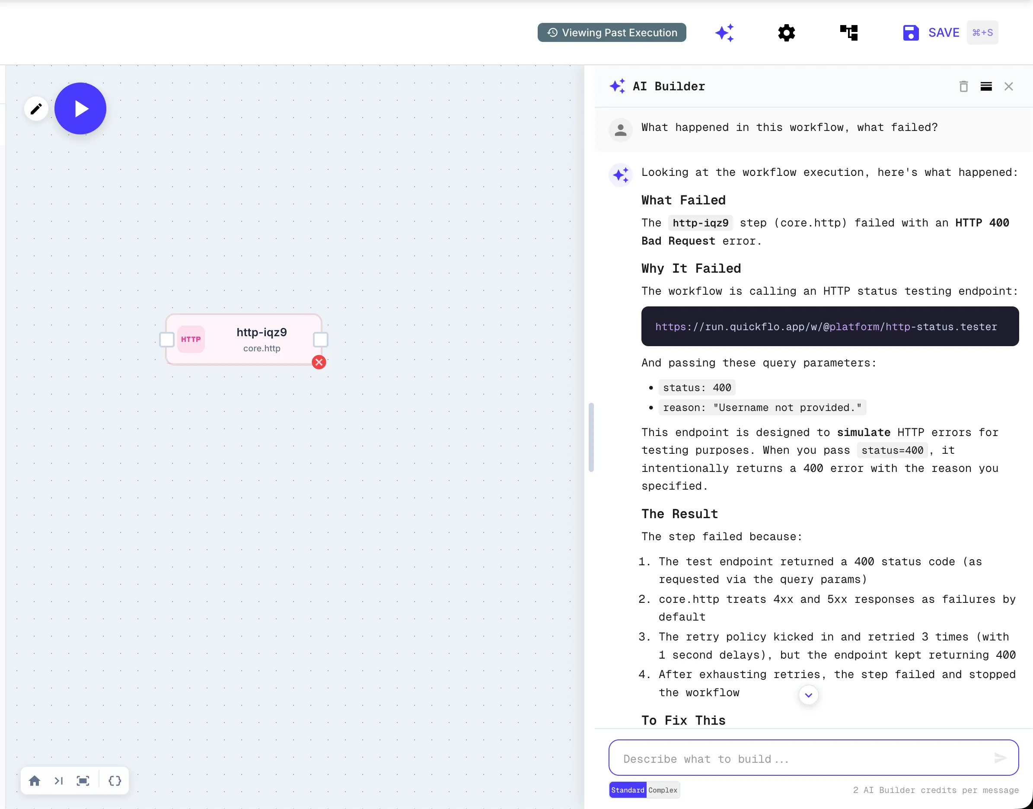The image size is (1033, 809).
Task: Click the pencil edit icon
Action: coord(36,109)
